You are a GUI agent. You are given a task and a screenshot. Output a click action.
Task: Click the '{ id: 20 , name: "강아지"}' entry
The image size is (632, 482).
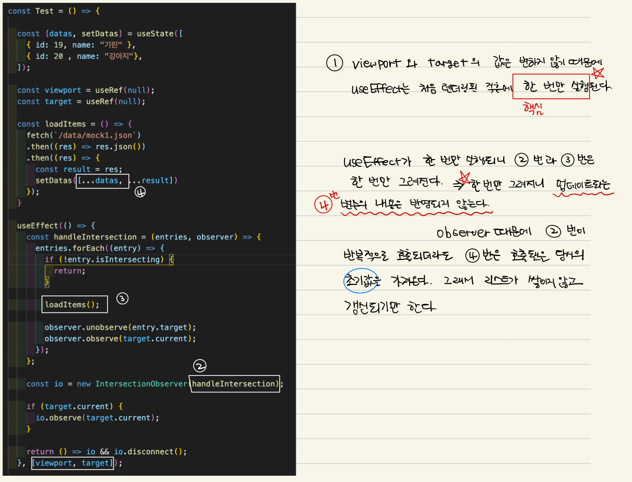click(x=84, y=56)
